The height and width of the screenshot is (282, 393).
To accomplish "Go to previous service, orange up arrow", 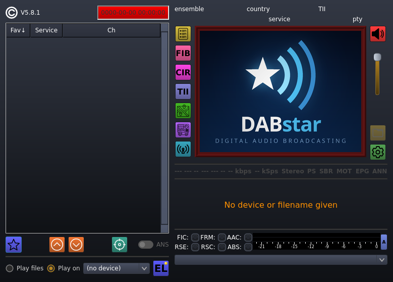I will (x=57, y=245).
